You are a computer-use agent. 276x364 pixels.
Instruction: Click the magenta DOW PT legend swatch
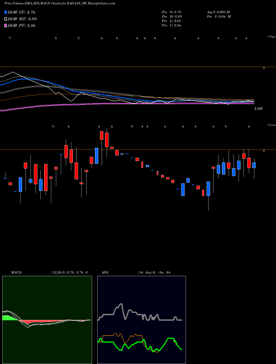tap(6, 25)
